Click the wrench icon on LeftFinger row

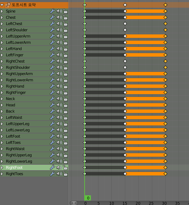pos(52,55)
